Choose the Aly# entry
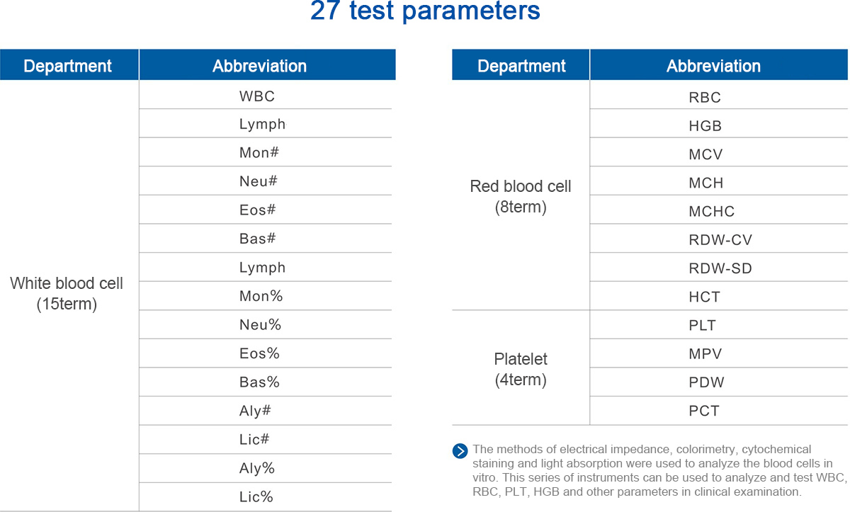The width and height of the screenshot is (850, 512). (267, 411)
